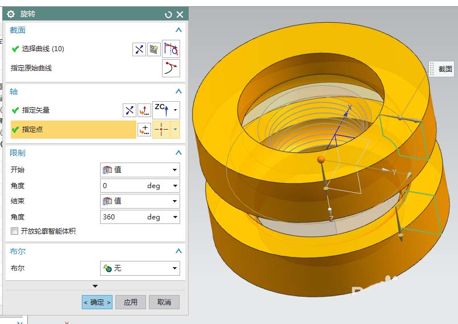This screenshot has height=324, width=458.
Task: Click the upper rotation angle drag handle
Action: click(x=401, y=118)
